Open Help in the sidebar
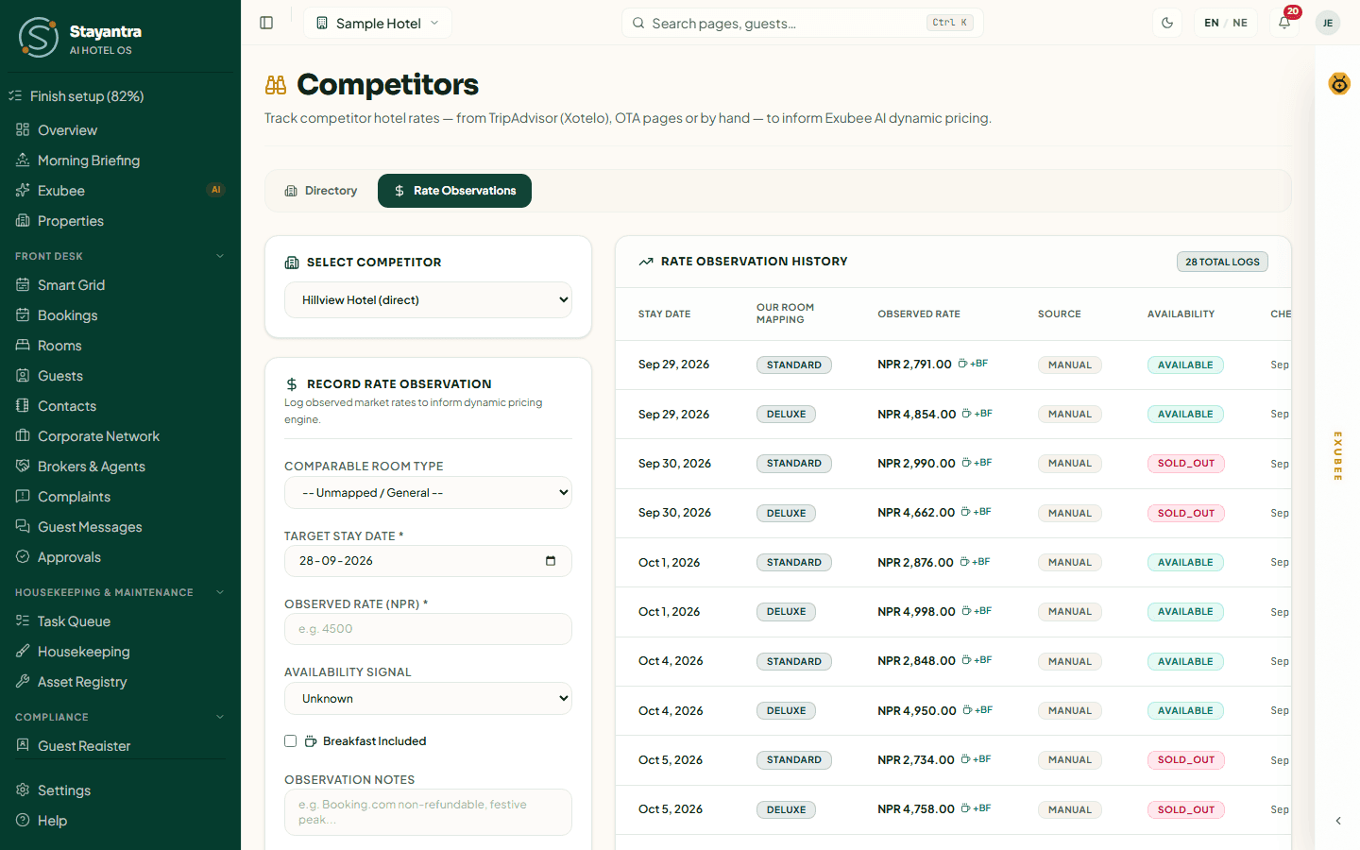 tap(120, 821)
